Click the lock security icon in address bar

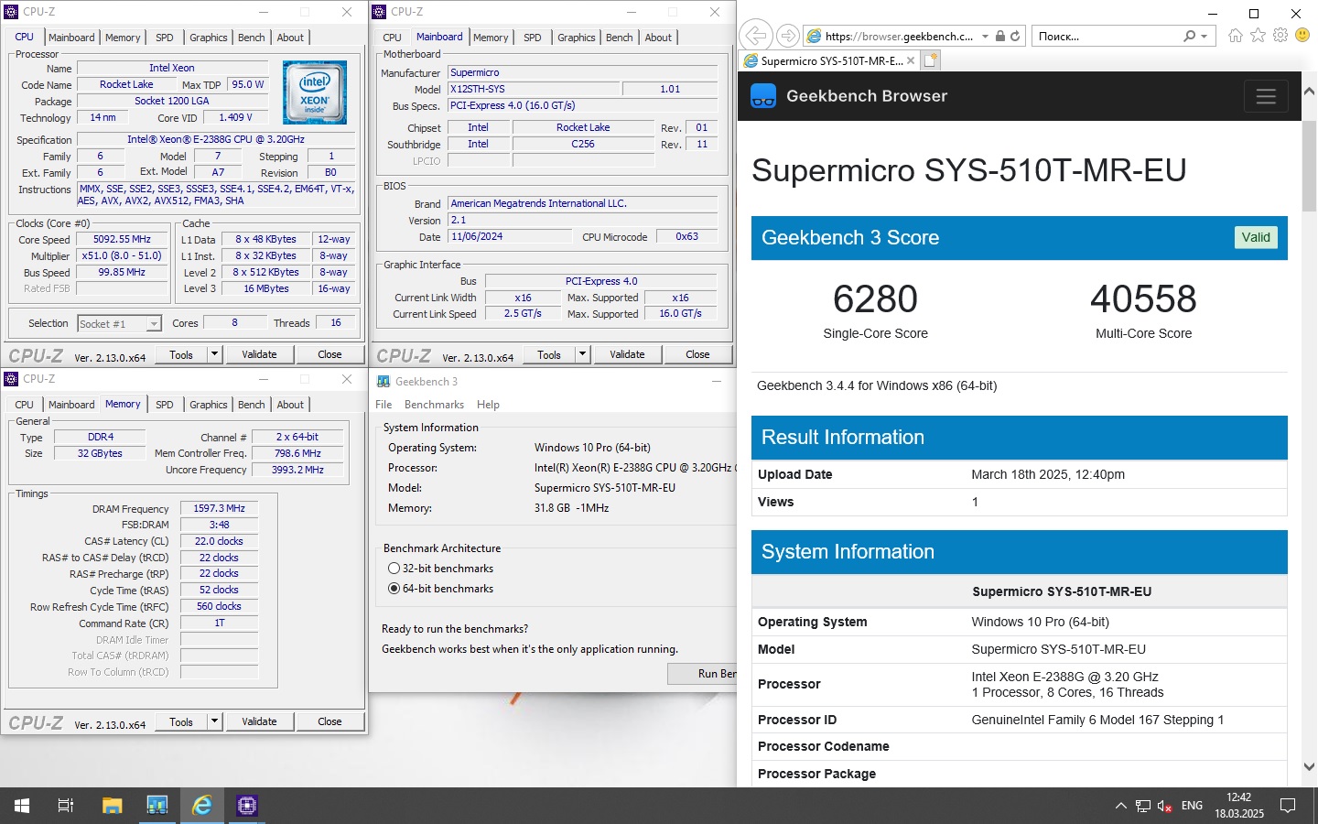pyautogui.click(x=1000, y=36)
